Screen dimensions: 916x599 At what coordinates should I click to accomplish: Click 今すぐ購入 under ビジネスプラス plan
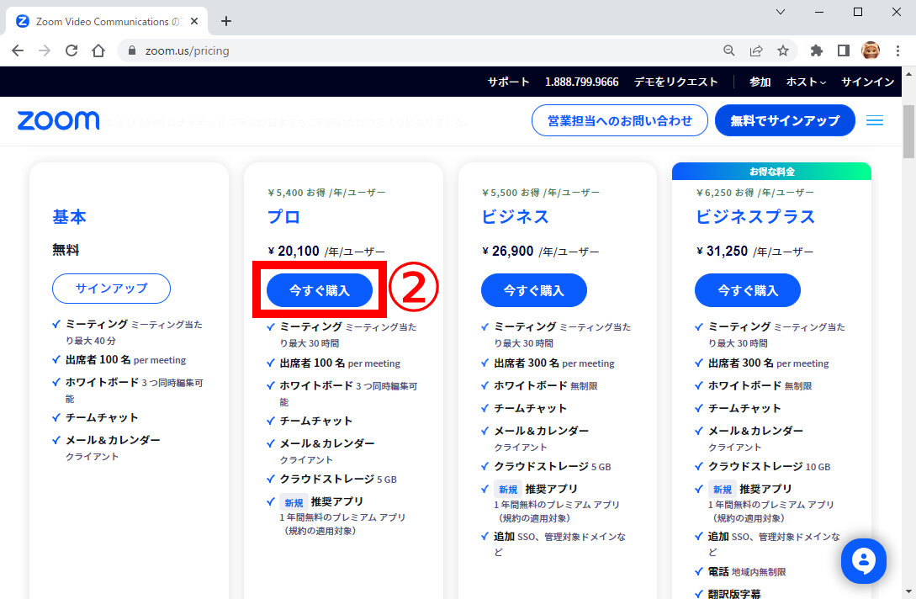(x=748, y=290)
